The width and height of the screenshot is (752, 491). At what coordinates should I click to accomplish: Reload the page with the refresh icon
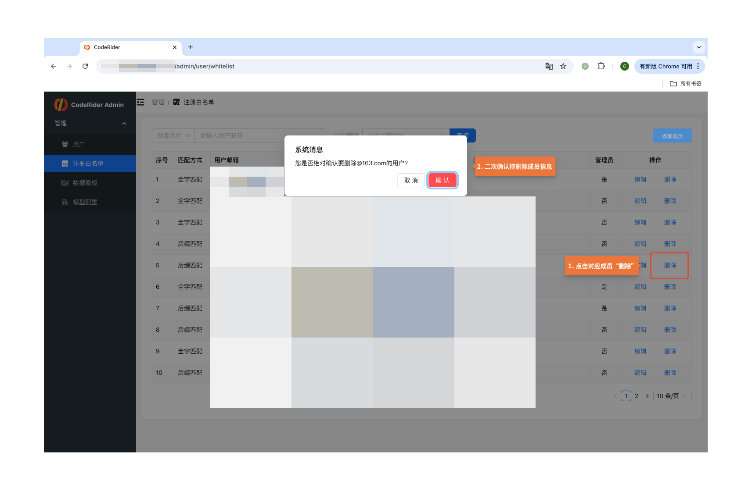(x=85, y=66)
